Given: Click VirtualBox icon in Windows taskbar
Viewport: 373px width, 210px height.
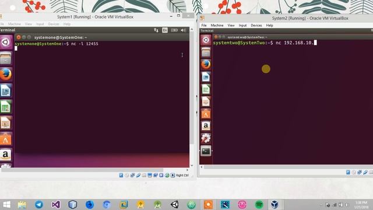Looking at the screenshot, I should coord(275,205).
